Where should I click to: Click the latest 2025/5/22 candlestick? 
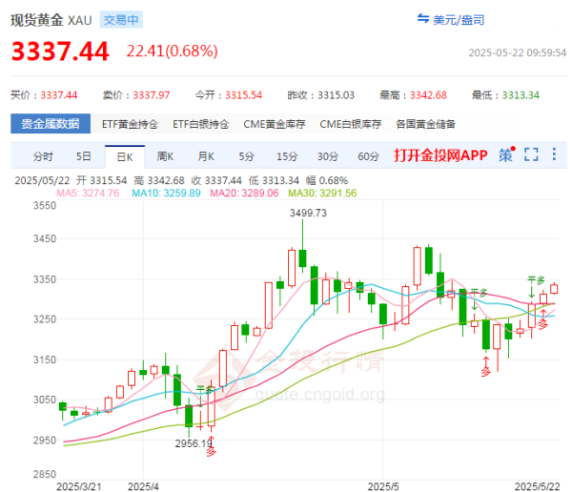tap(554, 289)
